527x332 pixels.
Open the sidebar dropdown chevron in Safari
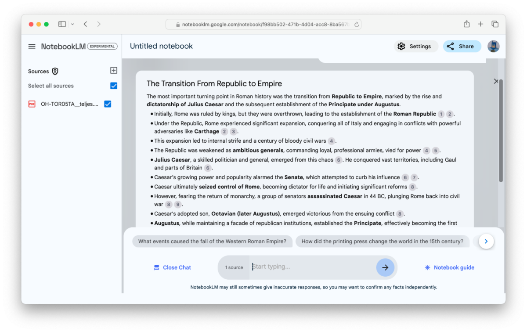point(72,24)
